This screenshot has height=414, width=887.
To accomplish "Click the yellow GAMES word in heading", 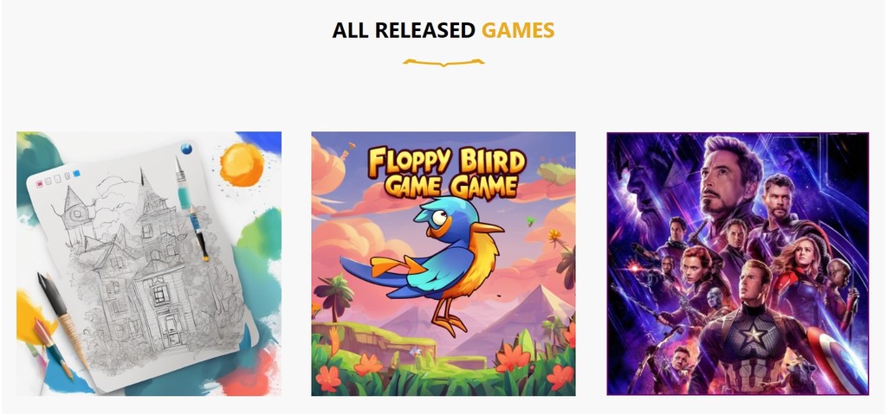I will 518,30.
